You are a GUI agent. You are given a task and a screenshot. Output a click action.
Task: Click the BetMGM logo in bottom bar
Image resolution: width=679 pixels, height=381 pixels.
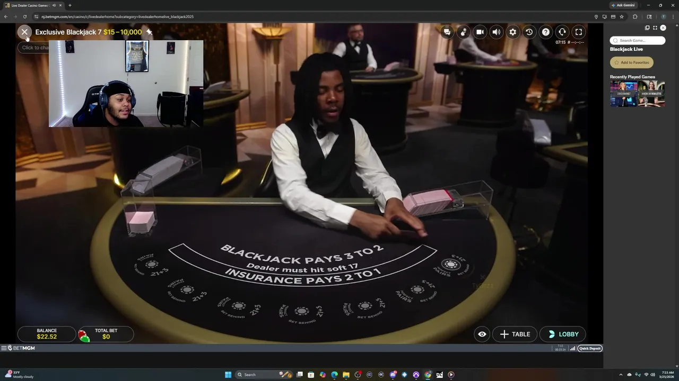pyautogui.click(x=21, y=348)
